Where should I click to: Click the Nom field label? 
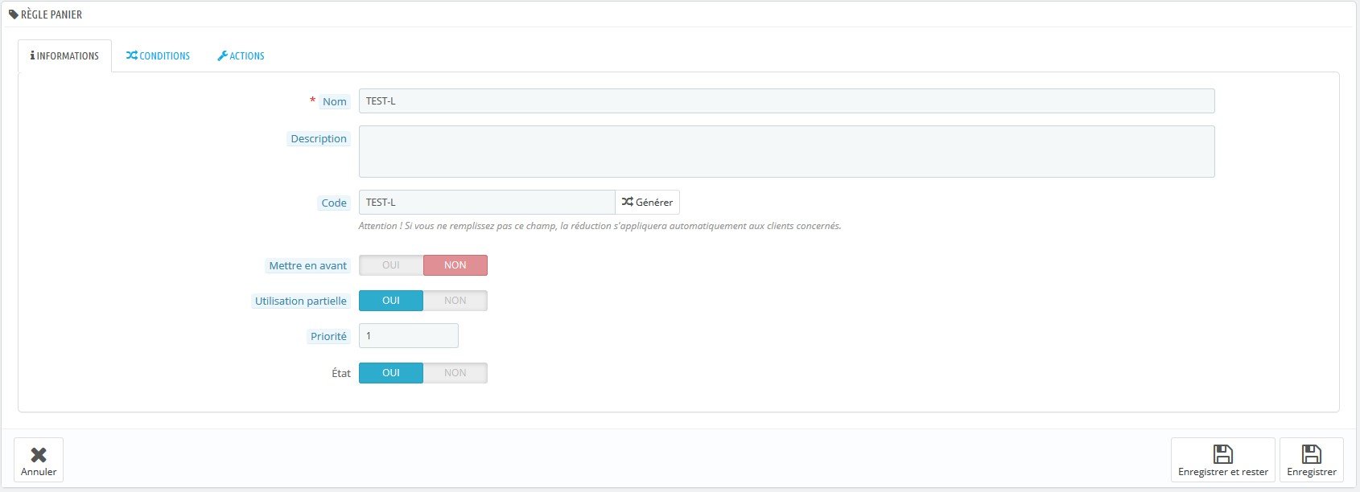[335, 102]
